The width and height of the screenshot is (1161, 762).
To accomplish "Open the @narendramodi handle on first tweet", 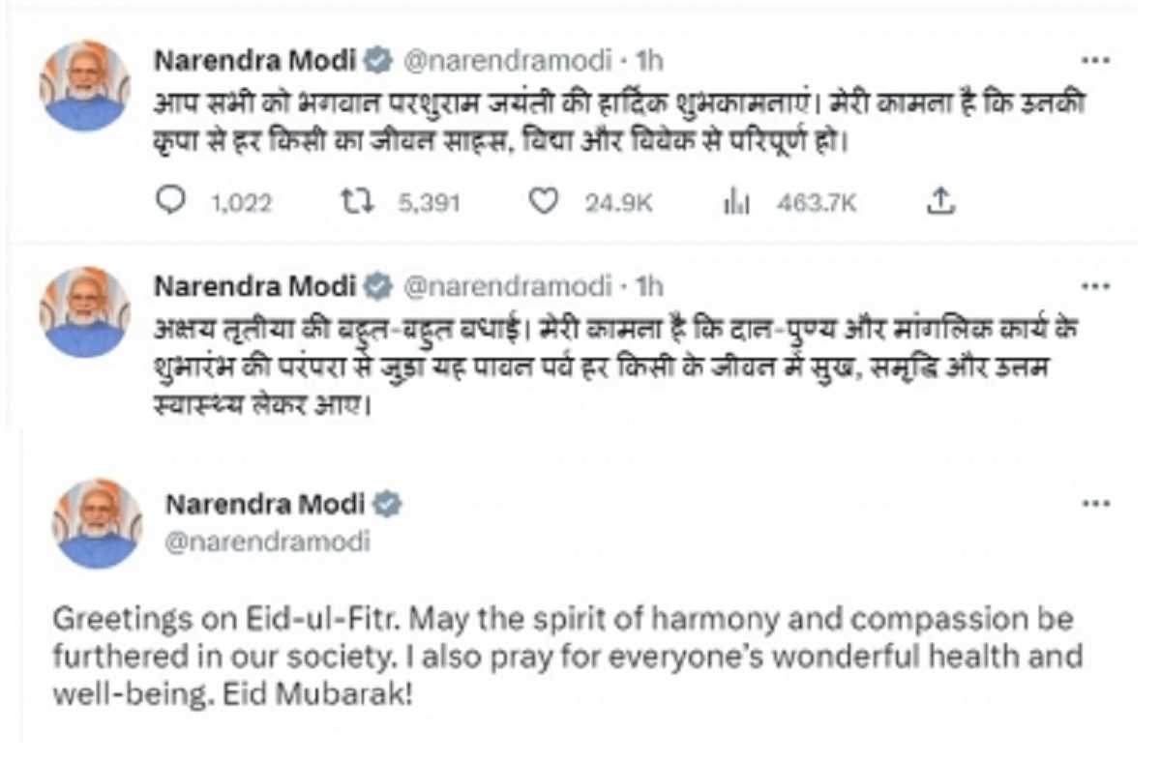I will [503, 59].
